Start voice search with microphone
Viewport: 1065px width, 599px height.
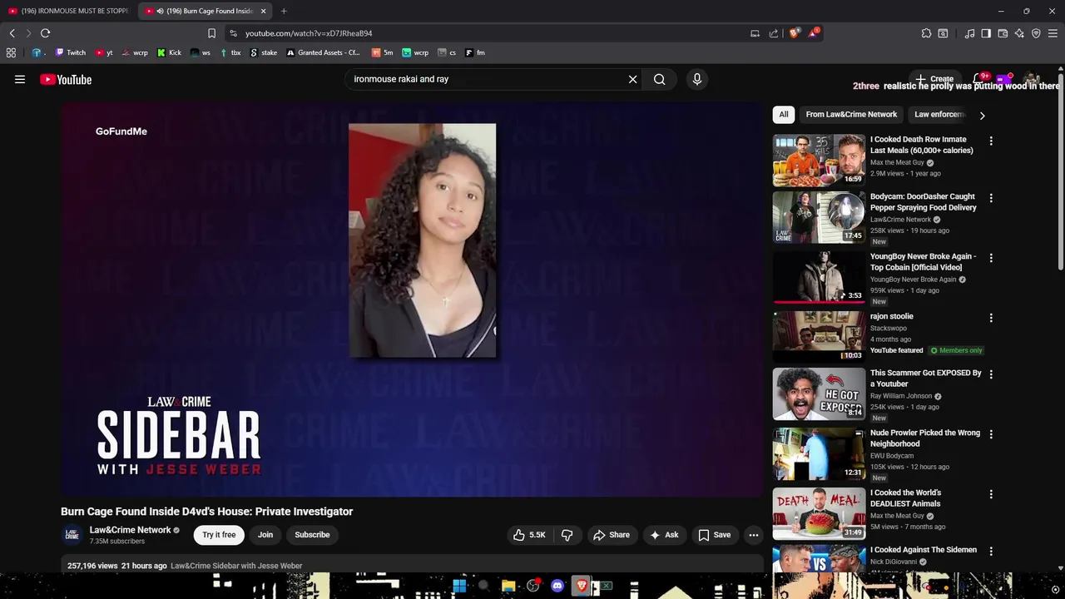click(x=696, y=79)
